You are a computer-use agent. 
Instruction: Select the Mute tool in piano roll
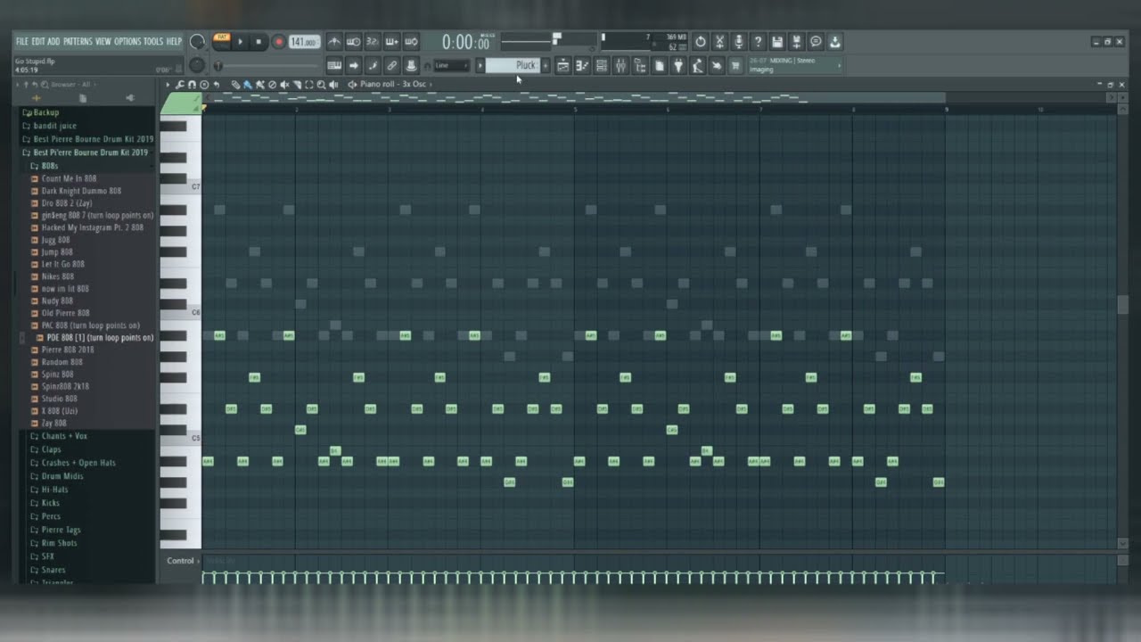[284, 85]
